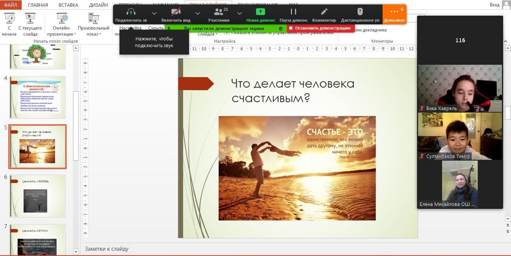Start slideshow from the current slide
The height and width of the screenshot is (256, 511).
30,19
